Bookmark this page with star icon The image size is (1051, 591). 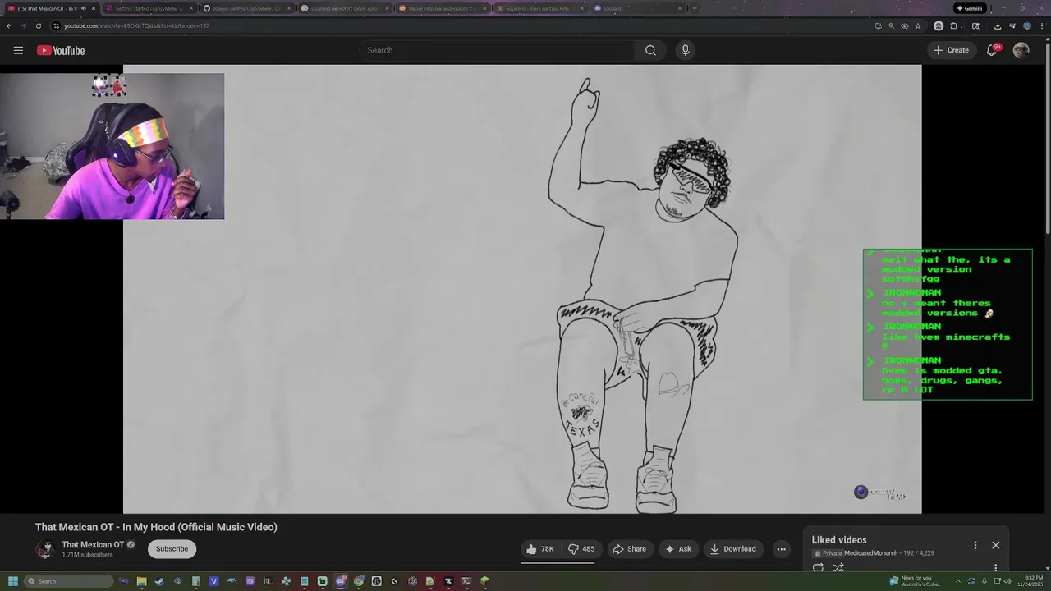pos(918,25)
